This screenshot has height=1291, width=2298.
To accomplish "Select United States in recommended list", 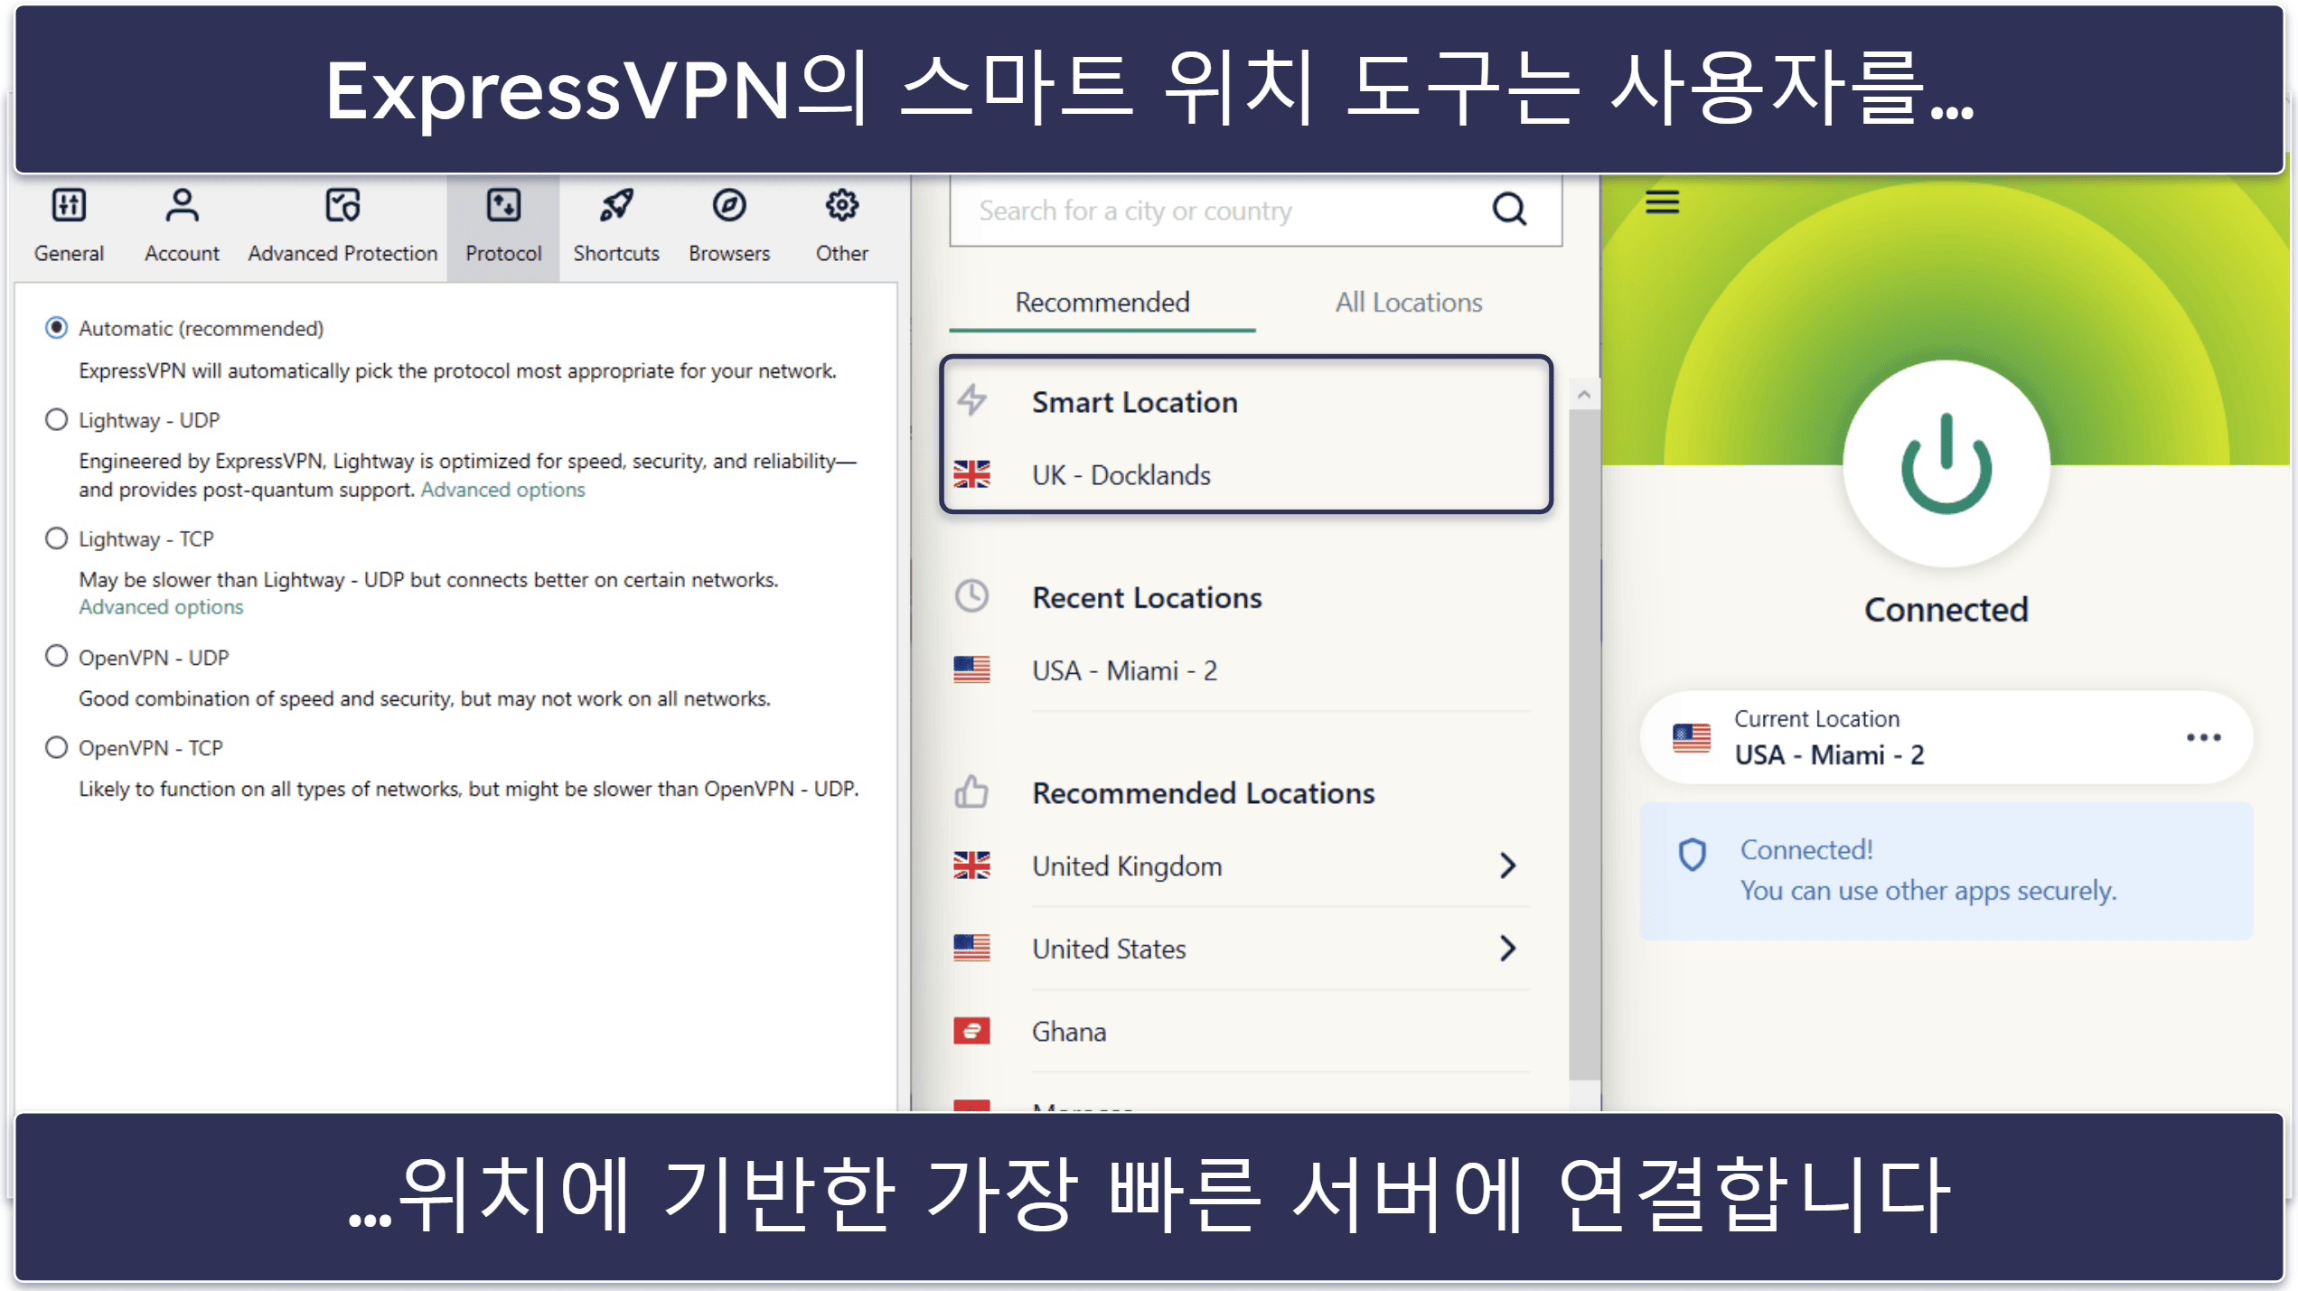I will point(1242,949).
